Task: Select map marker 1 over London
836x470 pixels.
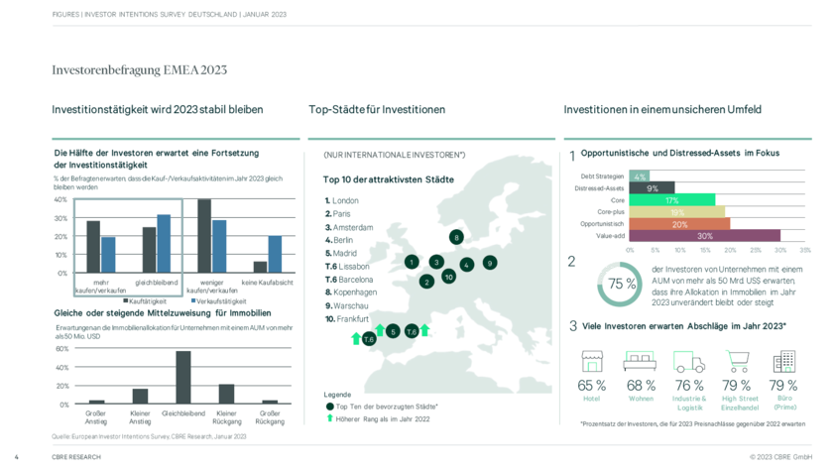Action: click(x=412, y=262)
